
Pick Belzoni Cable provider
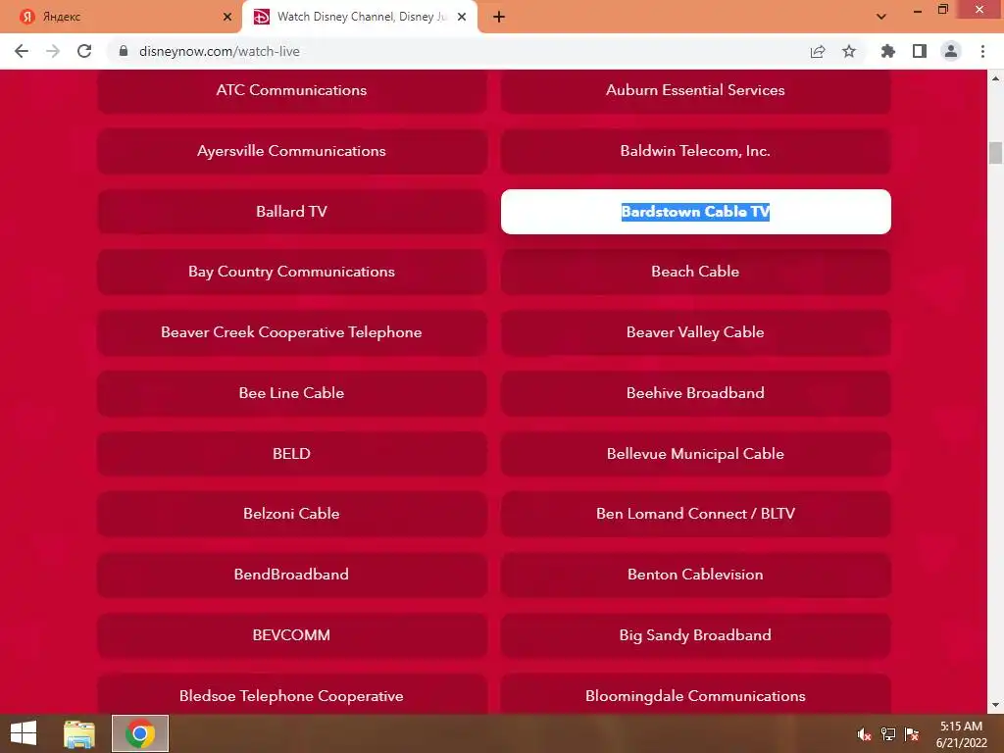(x=292, y=514)
